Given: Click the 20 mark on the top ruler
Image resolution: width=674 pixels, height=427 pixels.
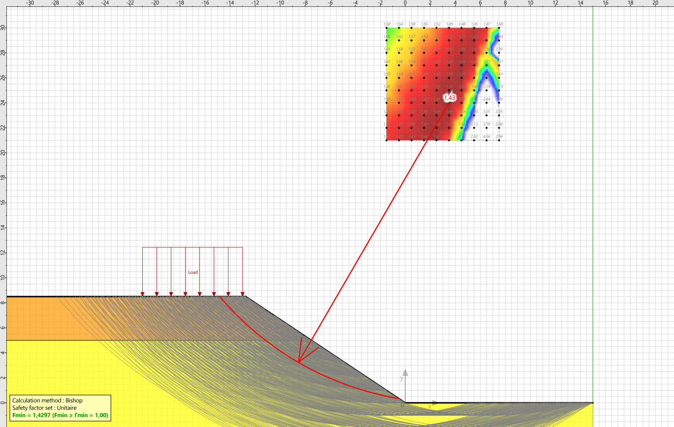Looking at the screenshot, I should click(x=655, y=2).
